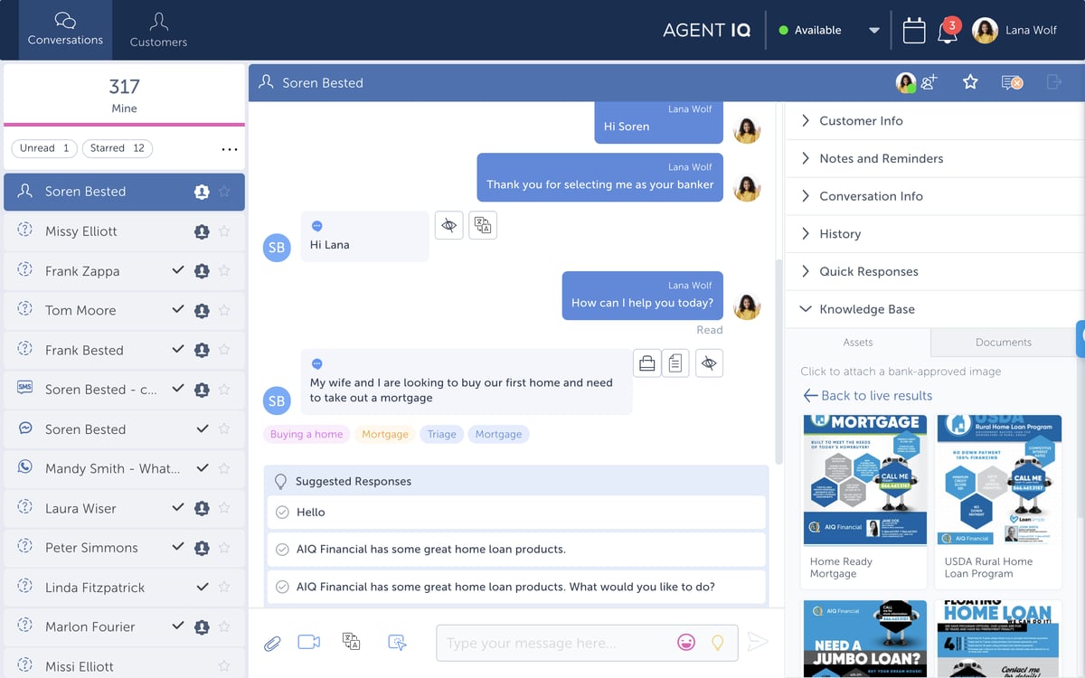This screenshot has height=678, width=1085.
Task: Click the emoji picker in the message box
Action: tap(686, 642)
